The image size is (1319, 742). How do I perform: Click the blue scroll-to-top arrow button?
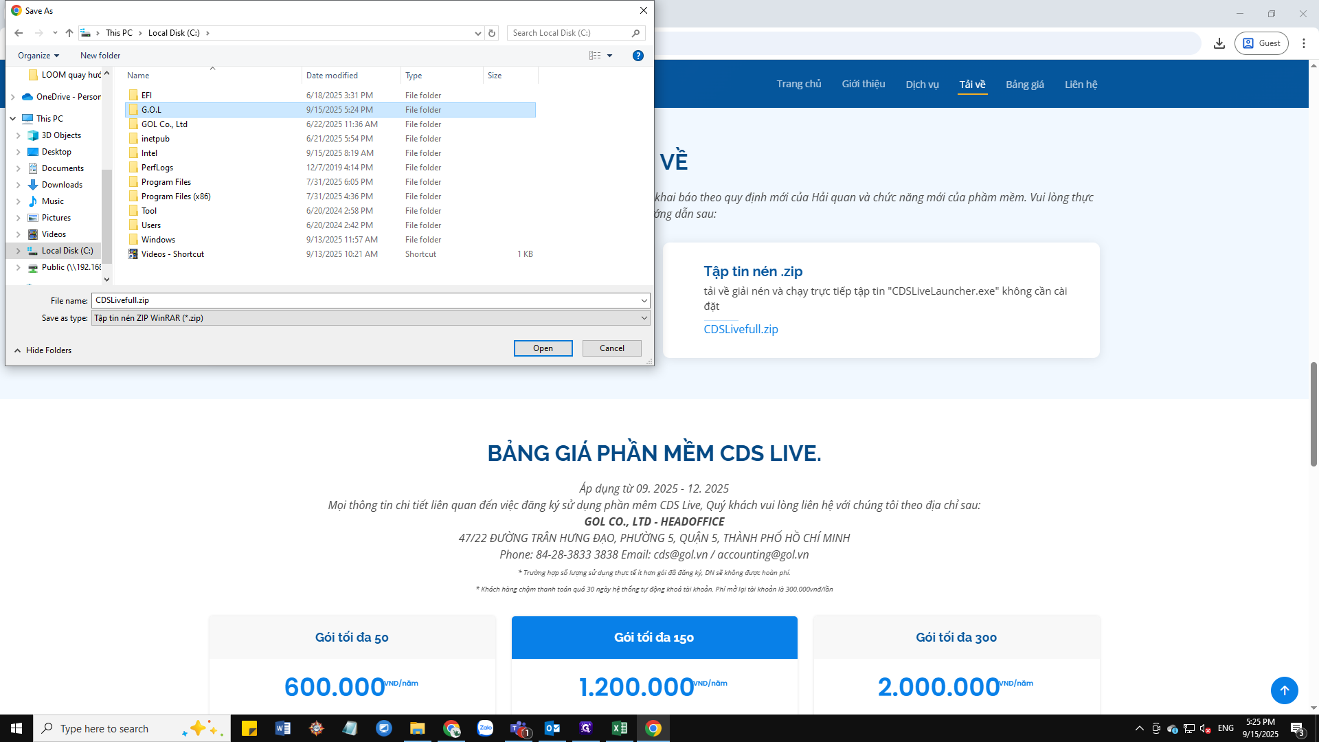pos(1283,690)
